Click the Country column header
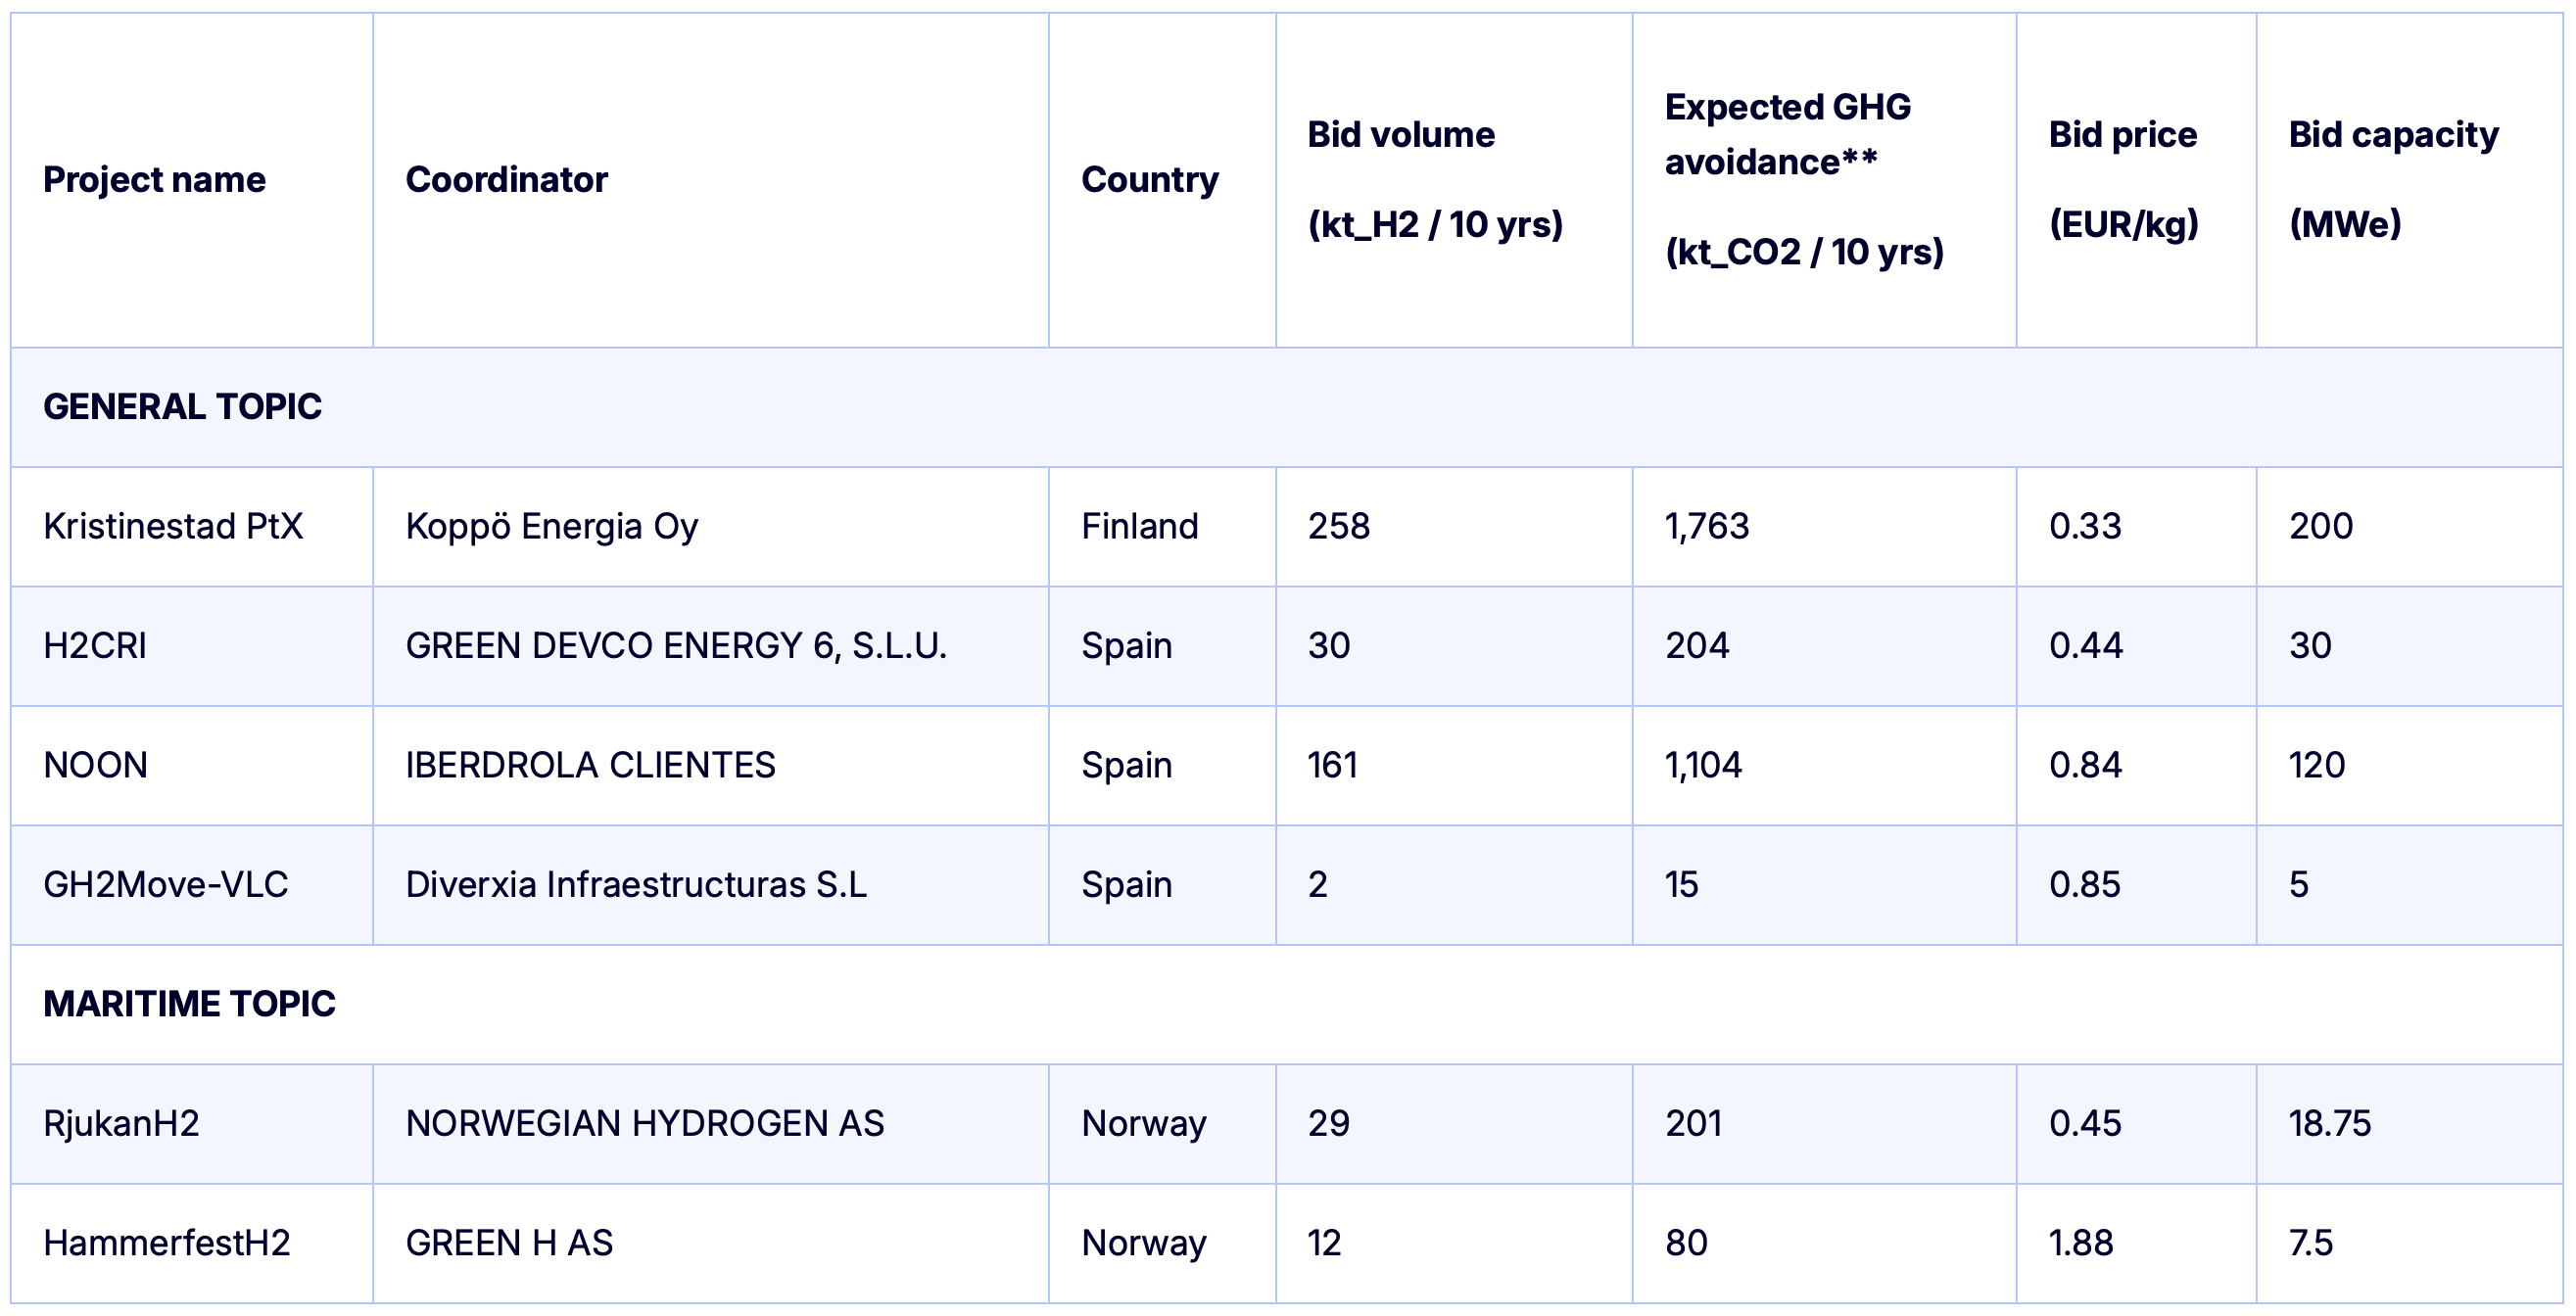Screen dimensions: 2576x1316 (x=1149, y=180)
